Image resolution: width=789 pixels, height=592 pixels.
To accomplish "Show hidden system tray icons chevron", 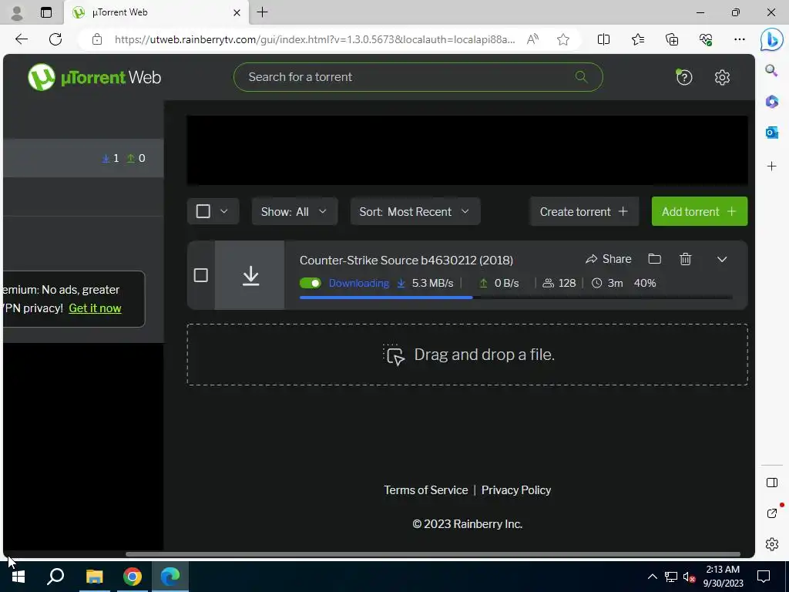I will (x=652, y=577).
